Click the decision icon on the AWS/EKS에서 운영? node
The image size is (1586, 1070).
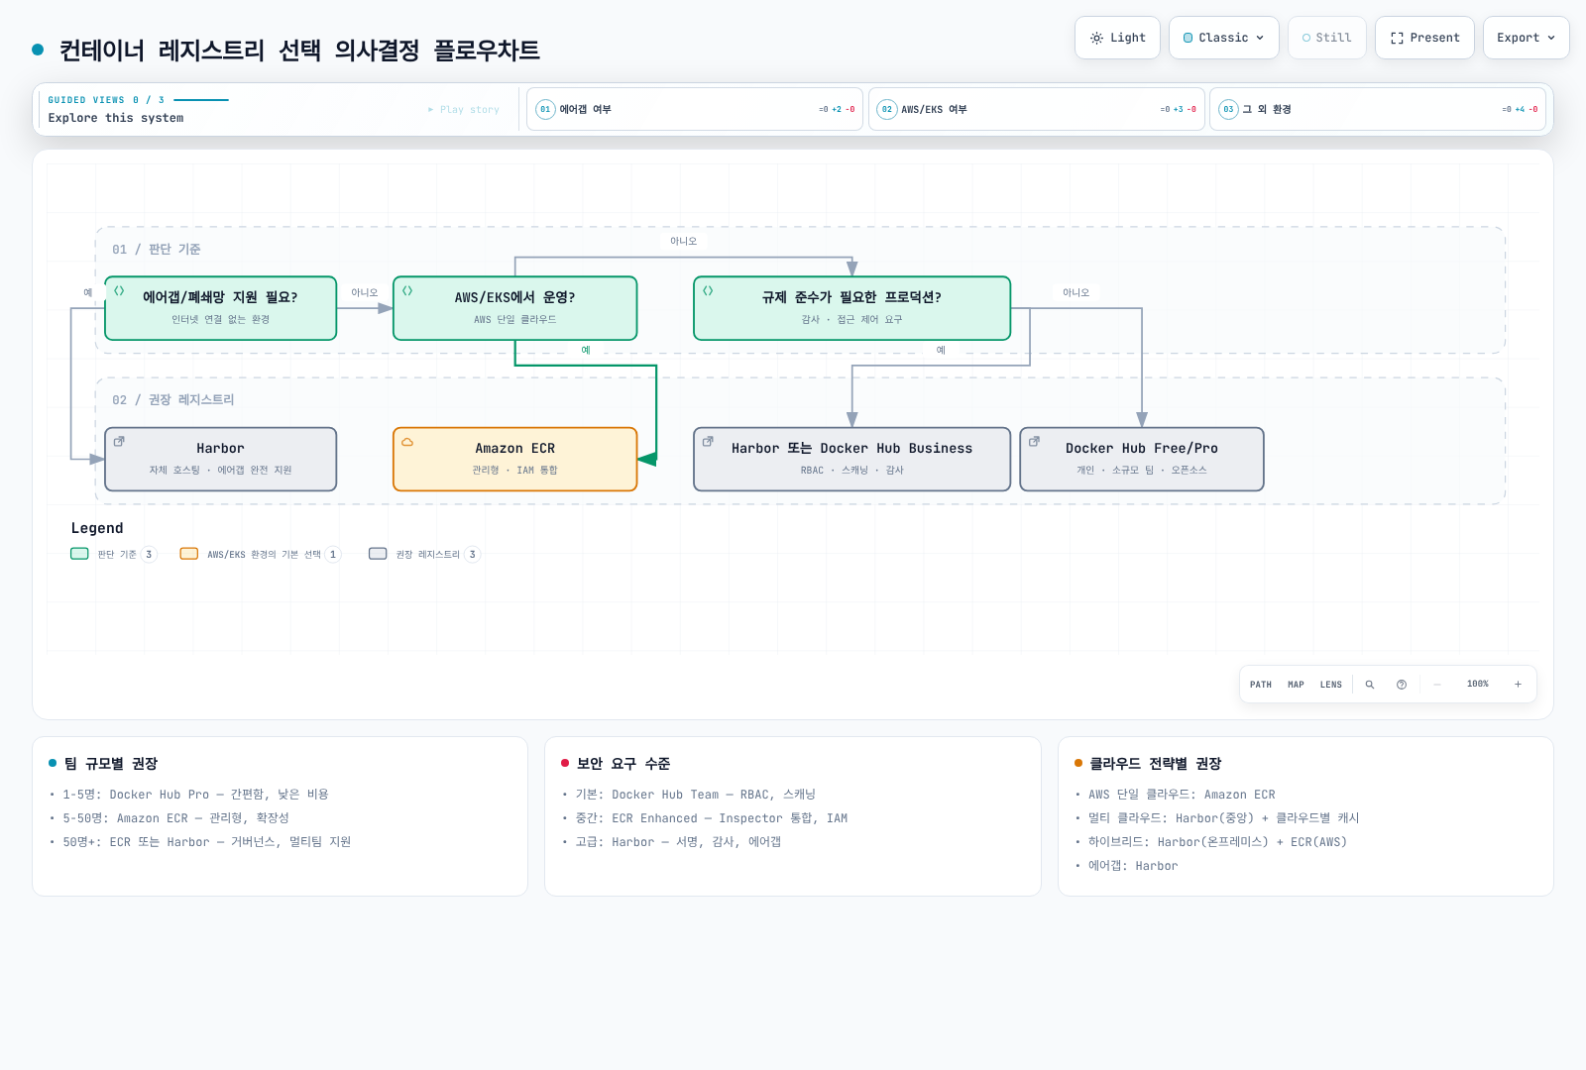pos(407,291)
